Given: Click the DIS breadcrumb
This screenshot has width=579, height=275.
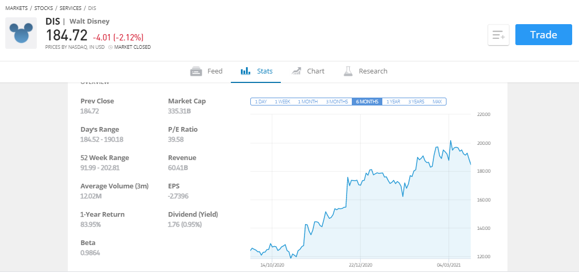Looking at the screenshot, I should [92, 8].
